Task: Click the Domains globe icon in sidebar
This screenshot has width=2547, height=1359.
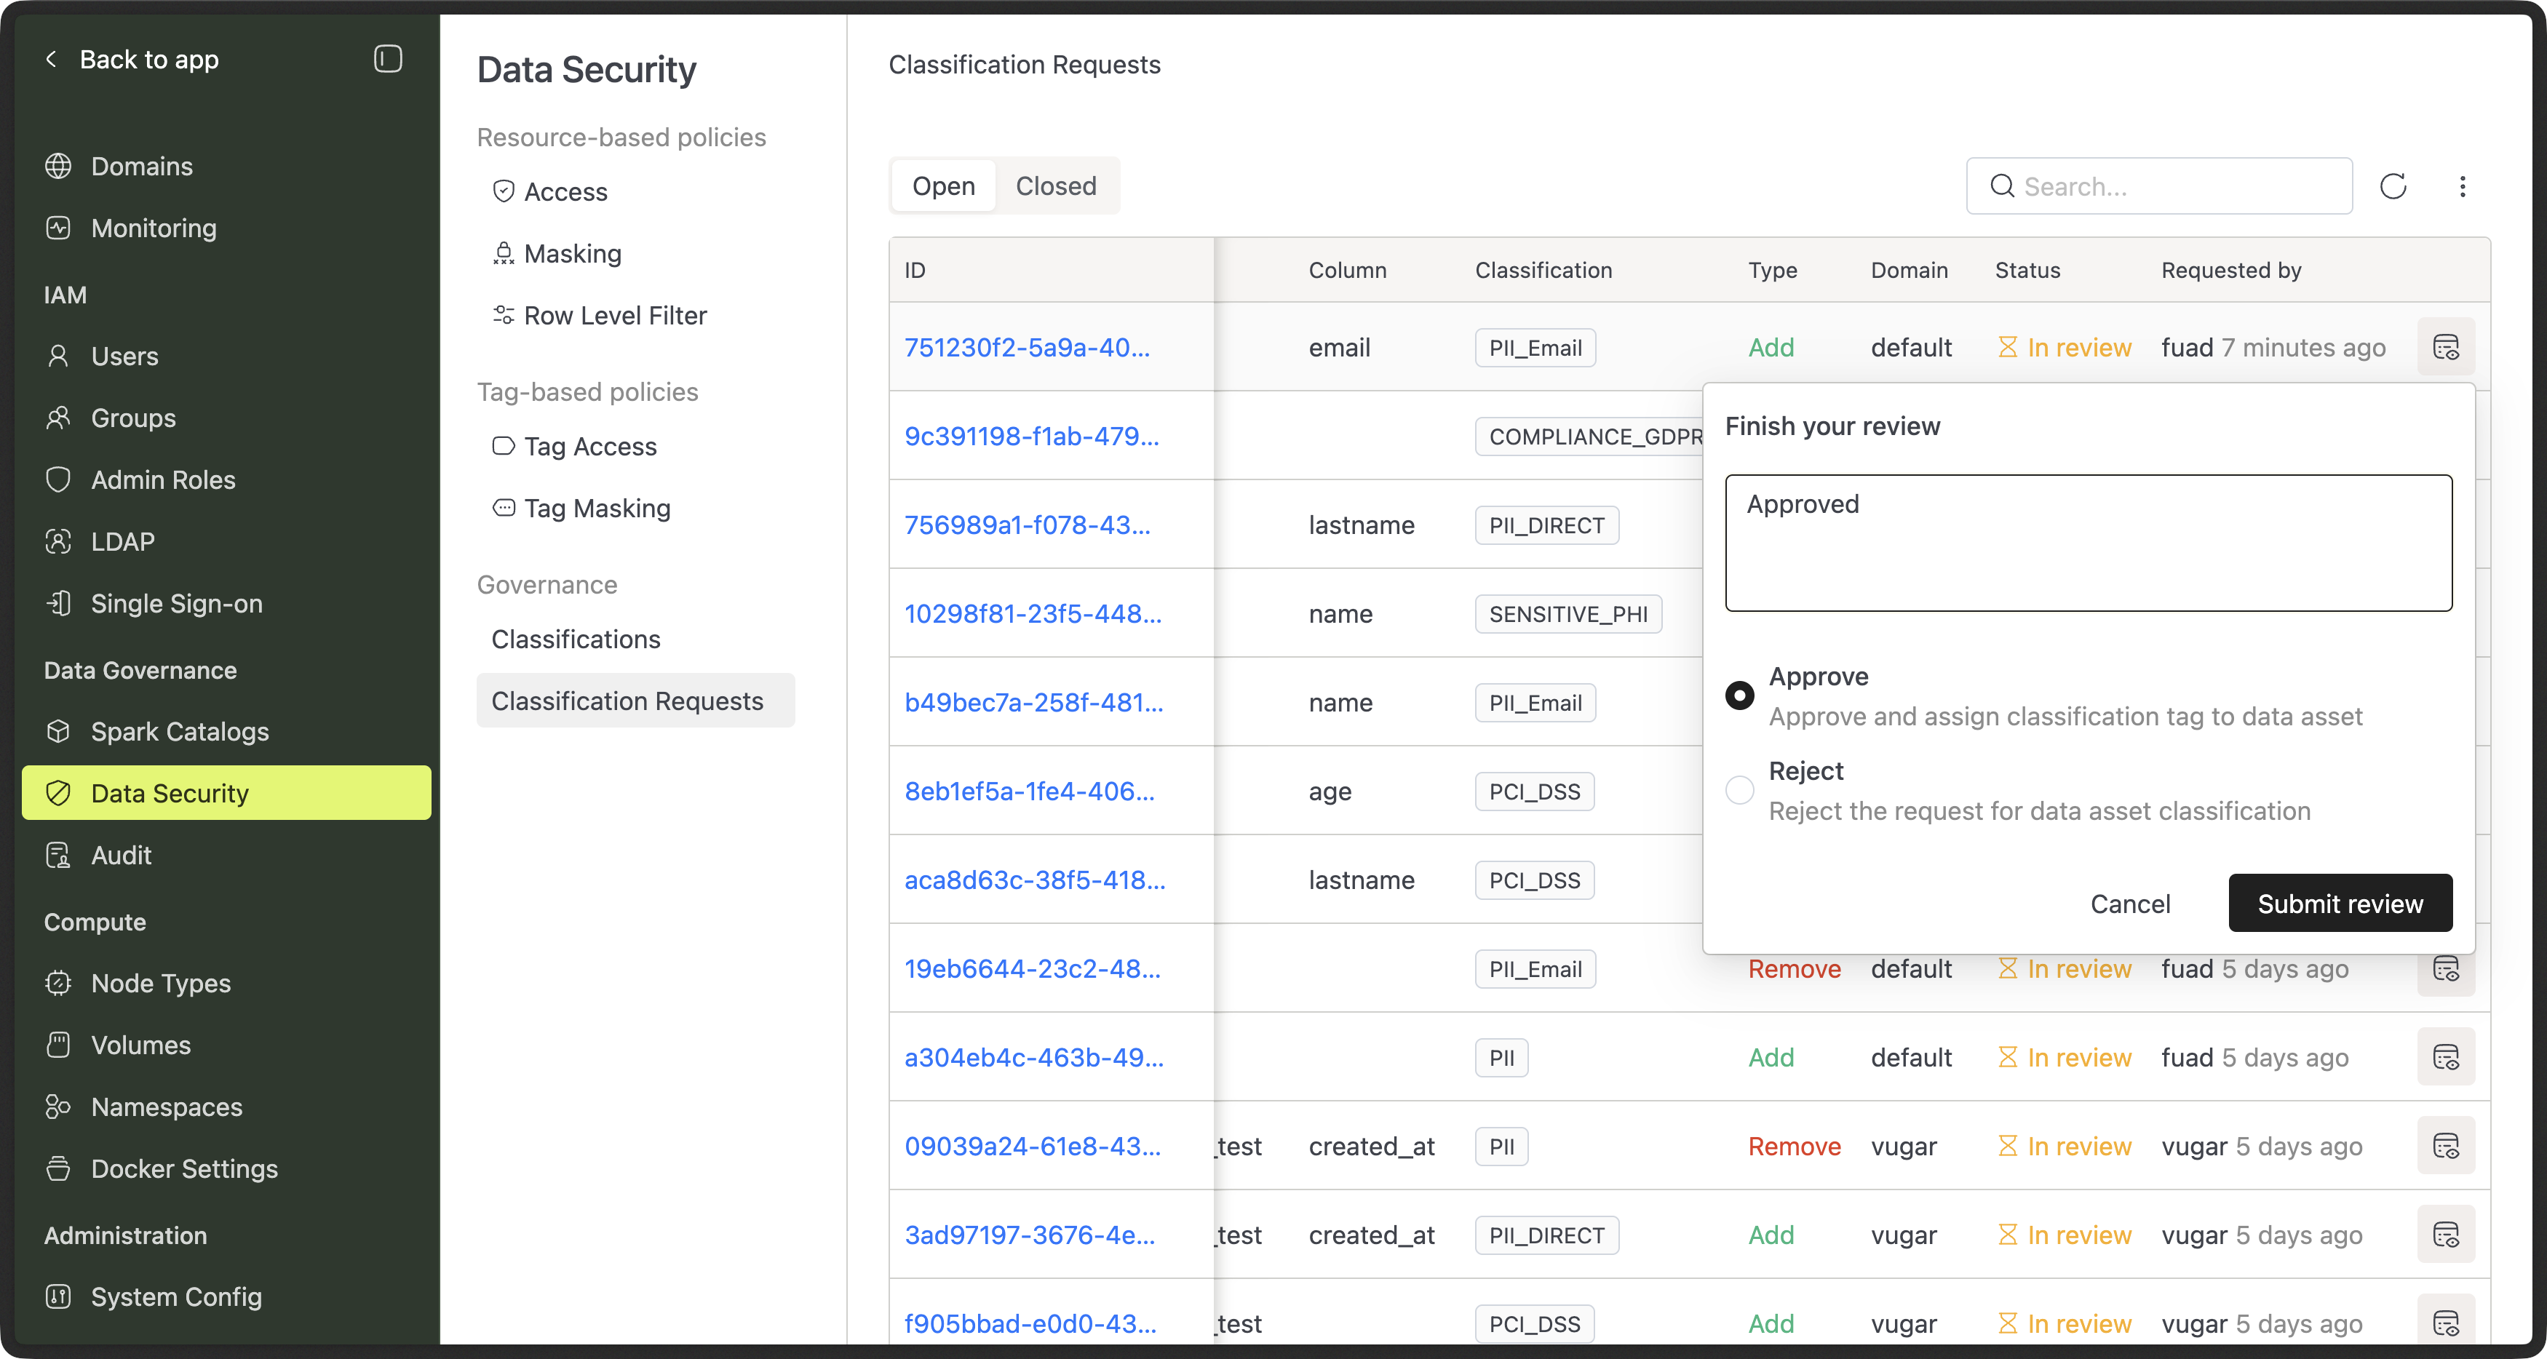Action: (58, 166)
